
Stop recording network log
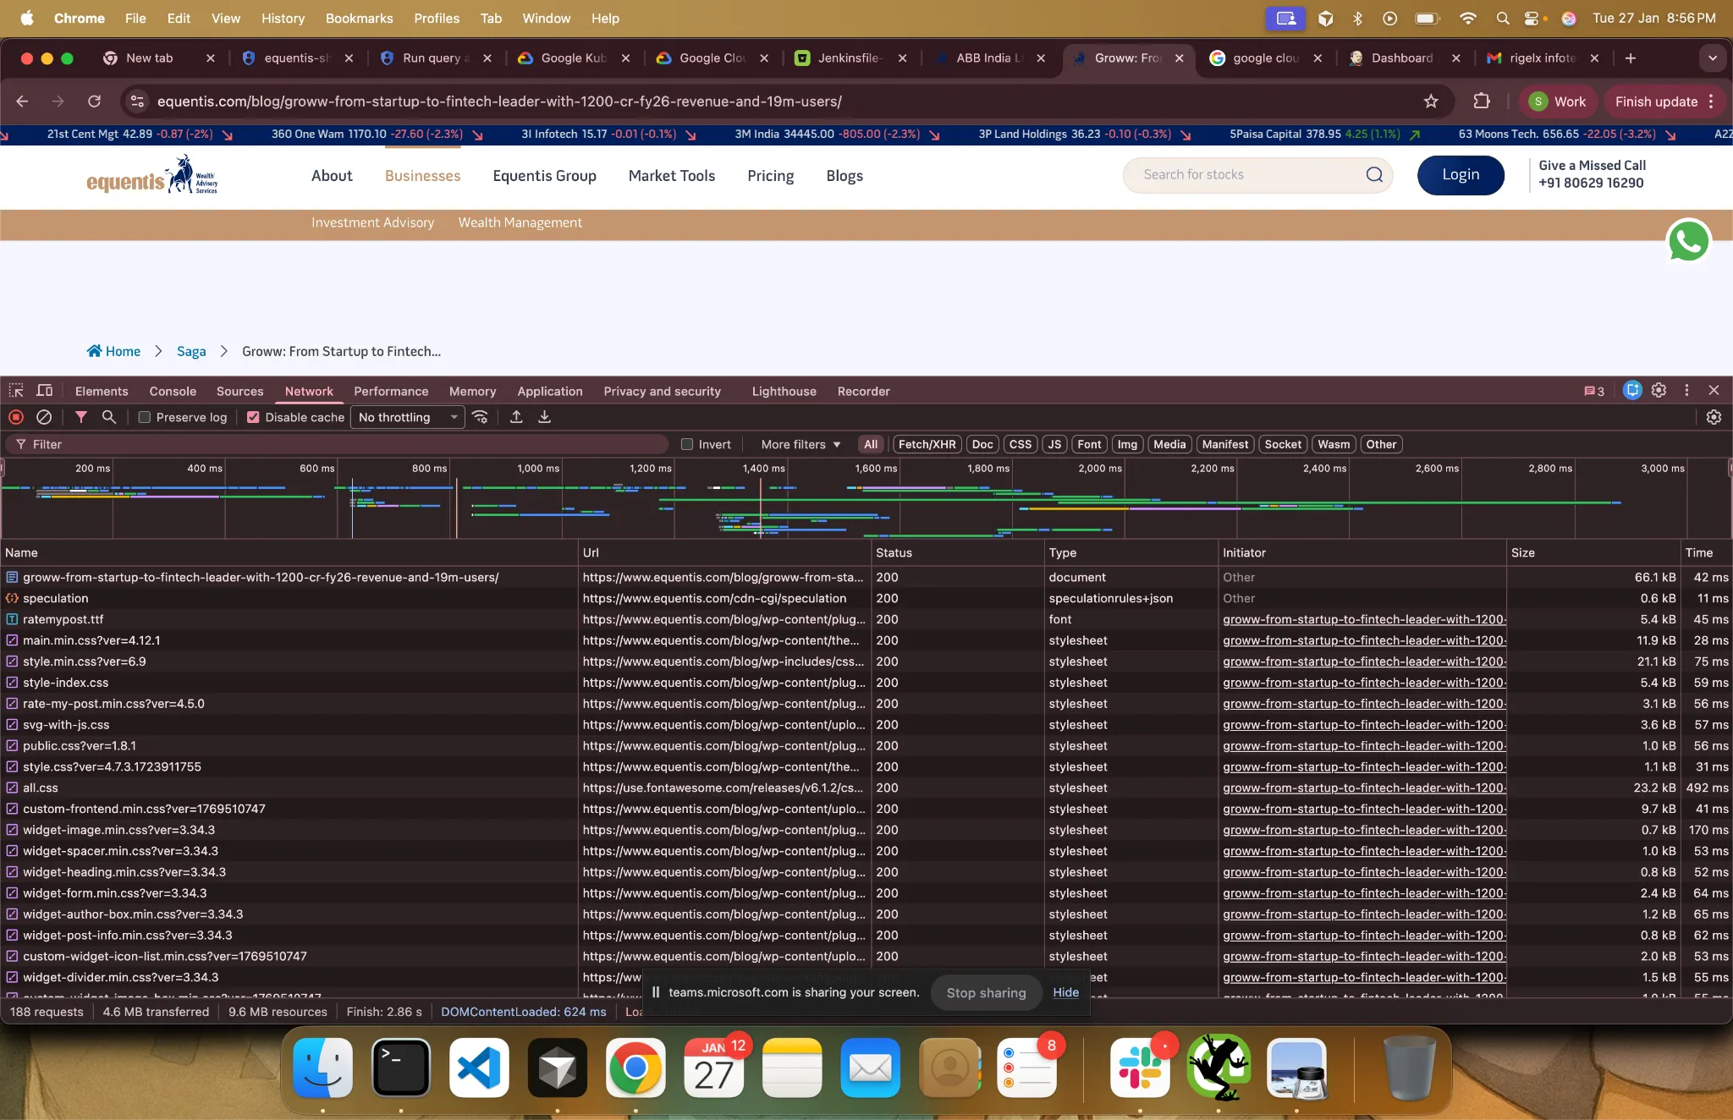[16, 417]
